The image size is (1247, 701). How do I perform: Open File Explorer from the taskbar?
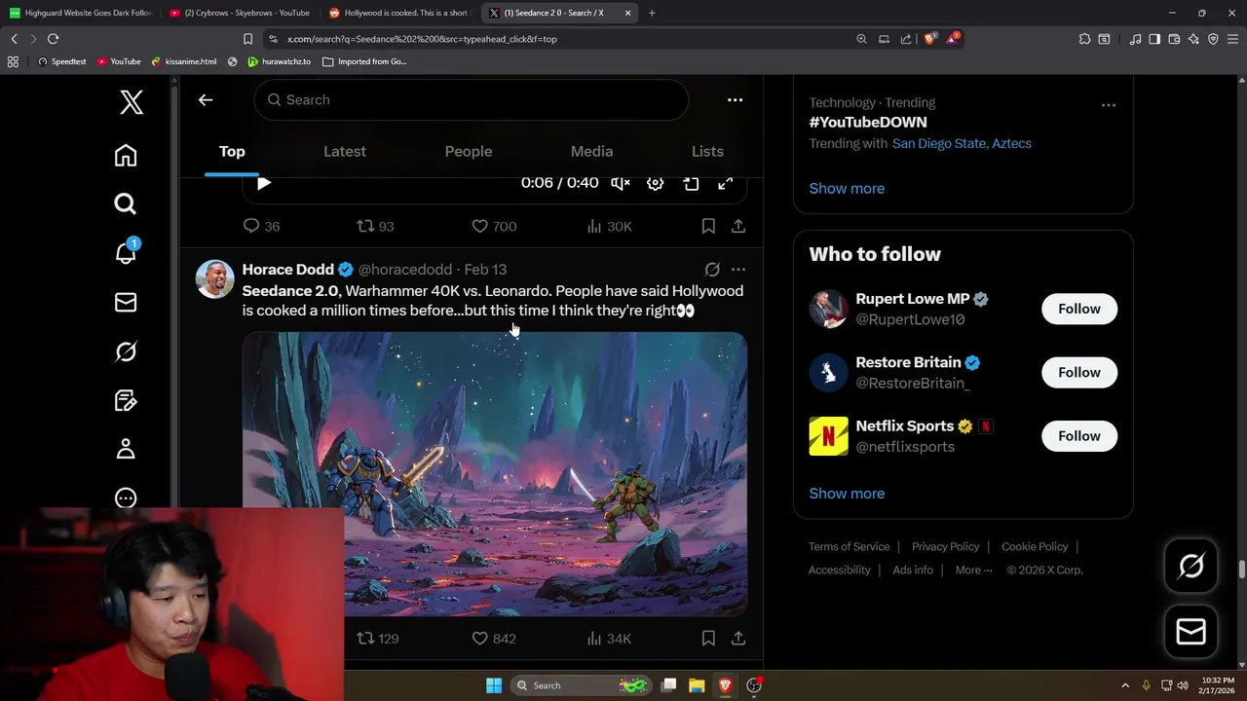point(697,685)
